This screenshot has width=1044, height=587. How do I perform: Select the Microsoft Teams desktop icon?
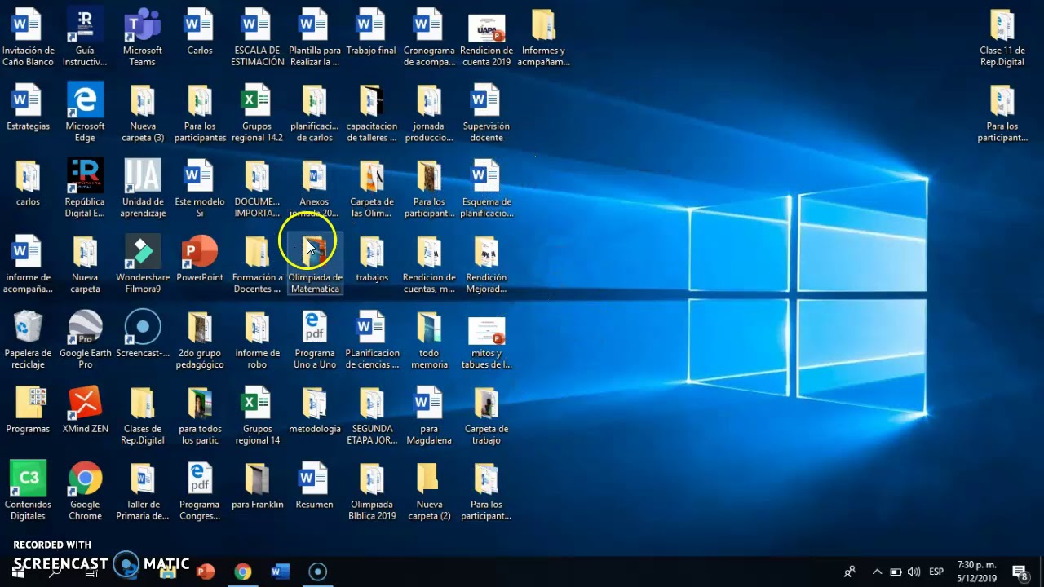(143, 38)
